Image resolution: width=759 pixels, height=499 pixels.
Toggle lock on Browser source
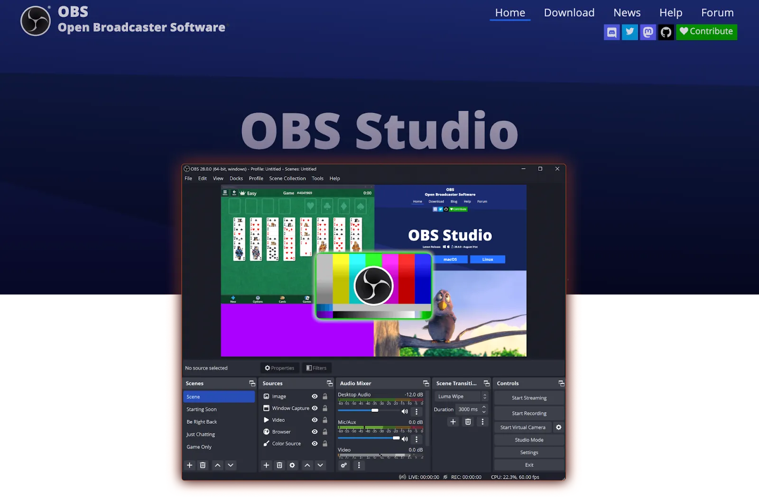coord(325,432)
